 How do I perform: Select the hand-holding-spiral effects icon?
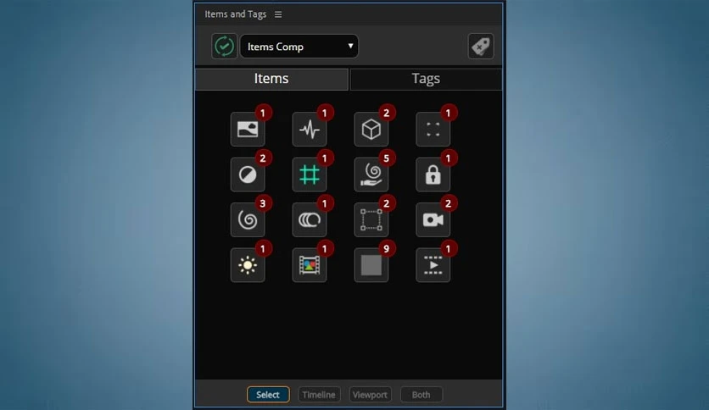click(371, 175)
